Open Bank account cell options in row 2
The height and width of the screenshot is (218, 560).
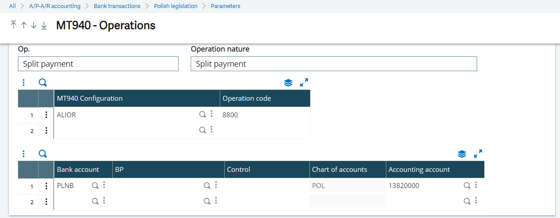104,201
